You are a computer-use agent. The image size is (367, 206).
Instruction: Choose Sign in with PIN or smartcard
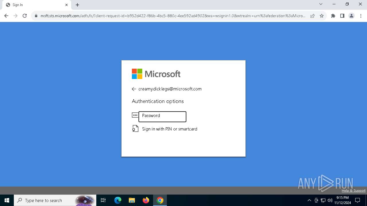170,129
